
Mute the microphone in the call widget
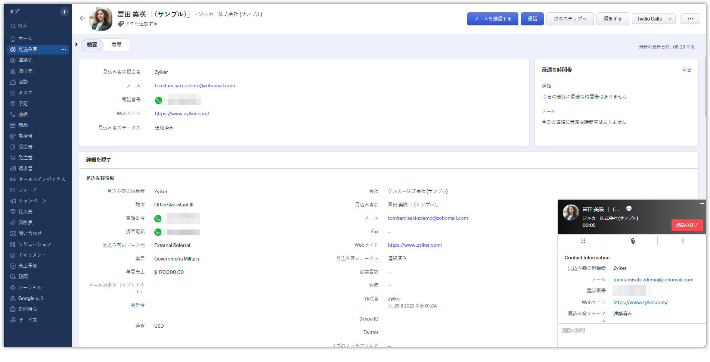click(633, 241)
